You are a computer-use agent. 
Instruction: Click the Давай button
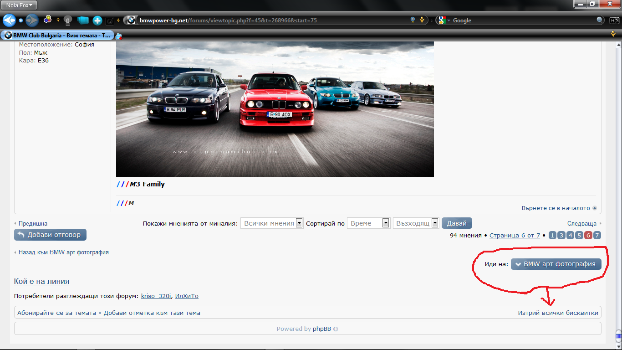[x=457, y=223]
